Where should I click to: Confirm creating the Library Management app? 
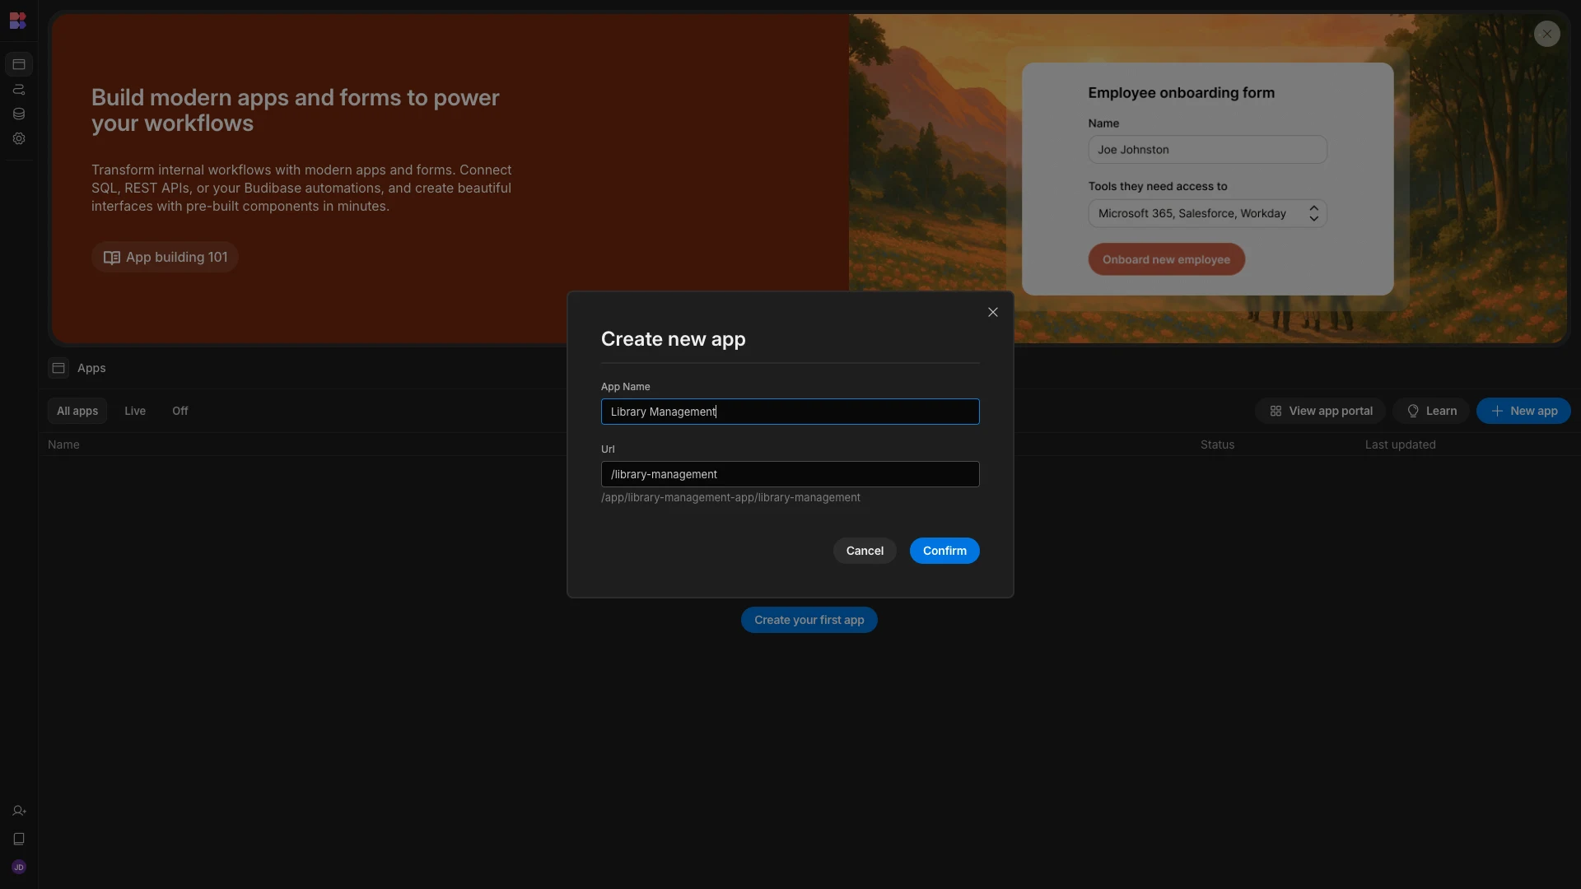click(x=944, y=551)
